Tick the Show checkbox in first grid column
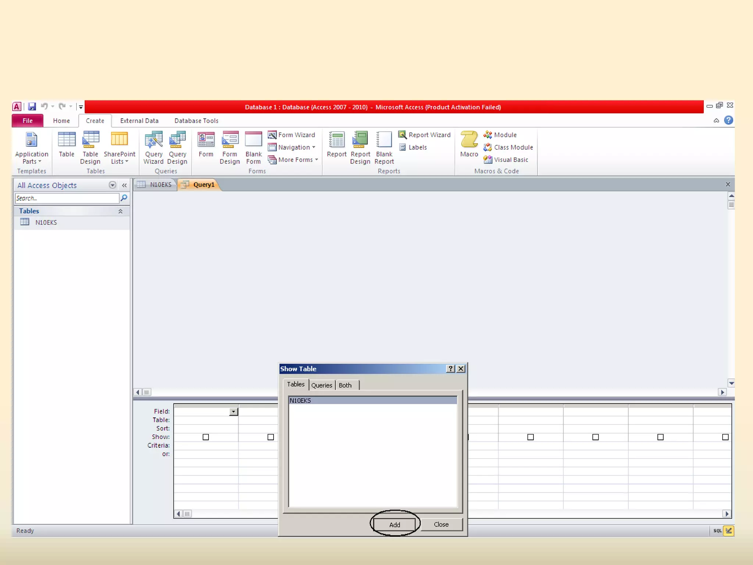Viewport: 753px width, 565px height. click(206, 437)
